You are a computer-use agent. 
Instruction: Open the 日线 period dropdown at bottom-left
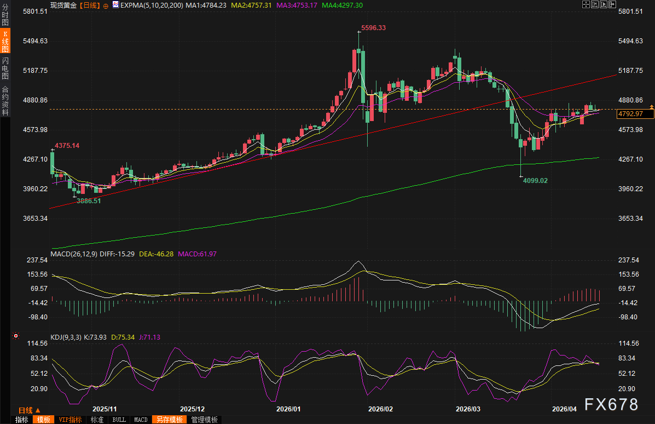30,410
